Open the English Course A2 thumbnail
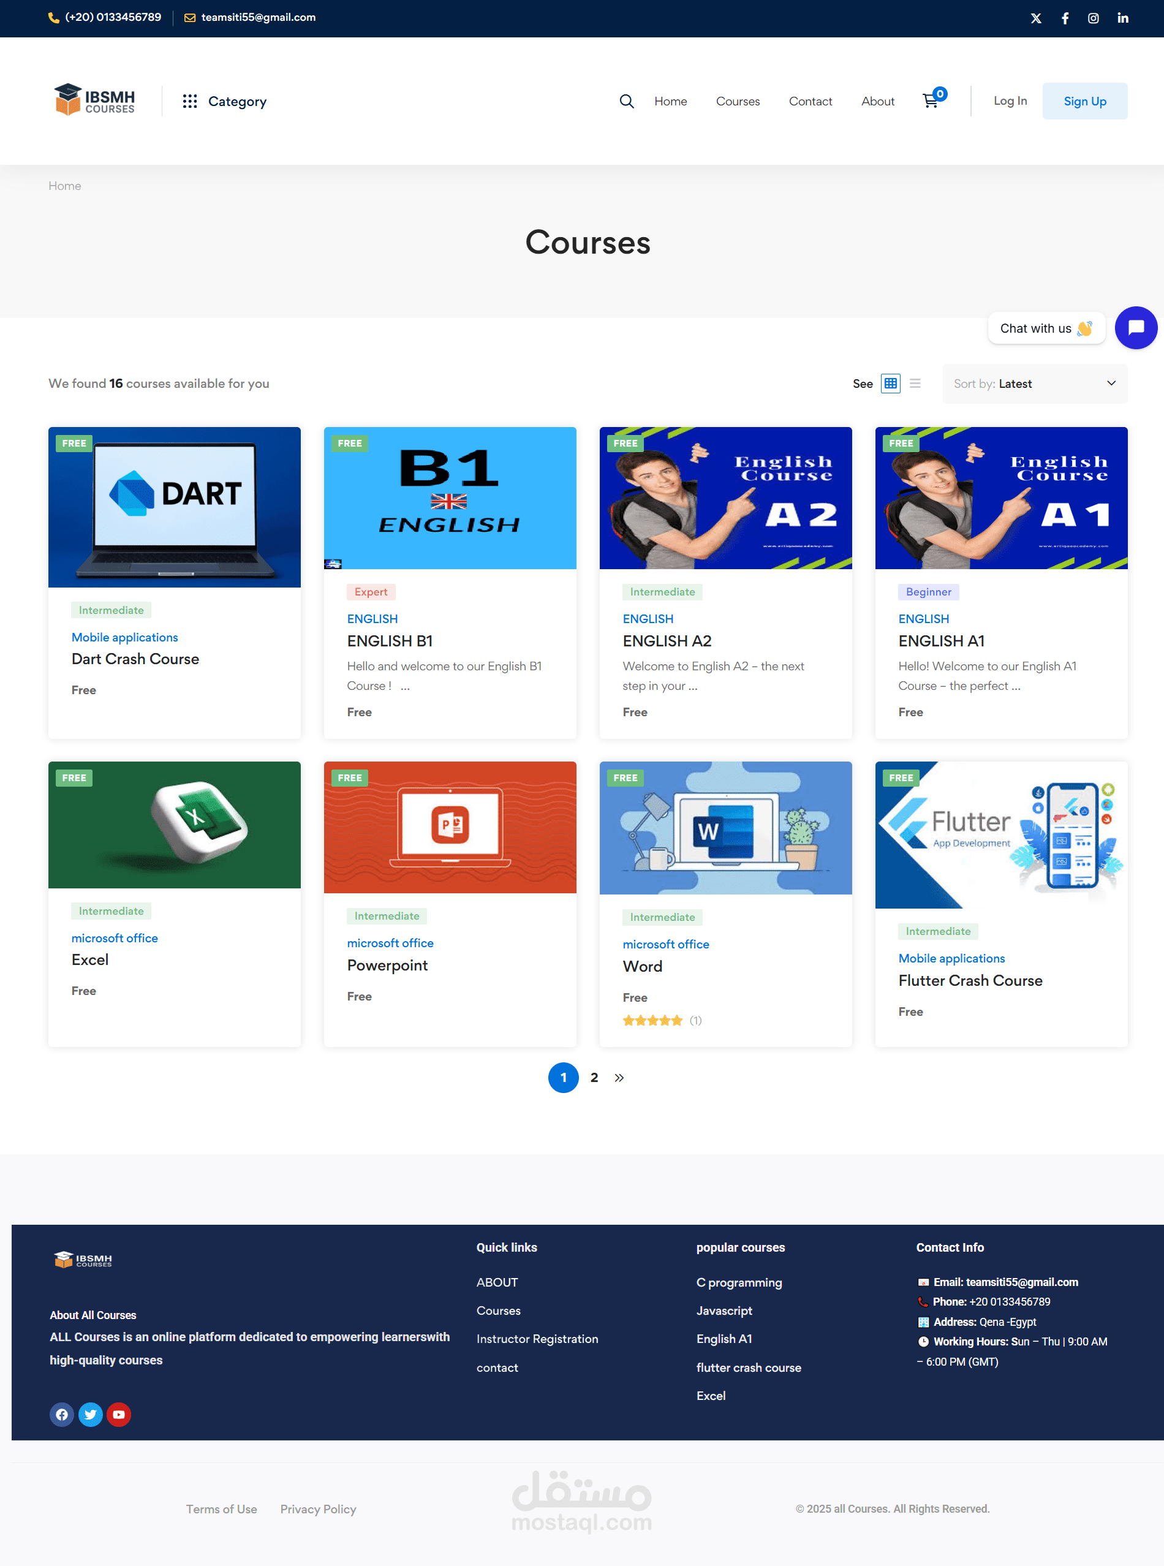 coord(726,498)
